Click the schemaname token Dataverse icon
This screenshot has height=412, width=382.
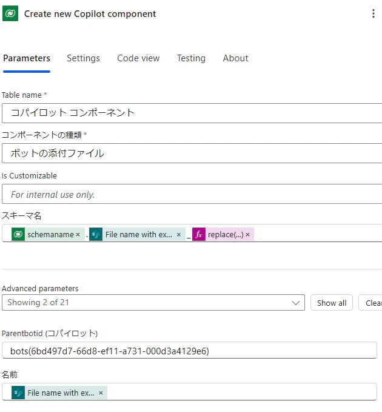click(x=18, y=234)
